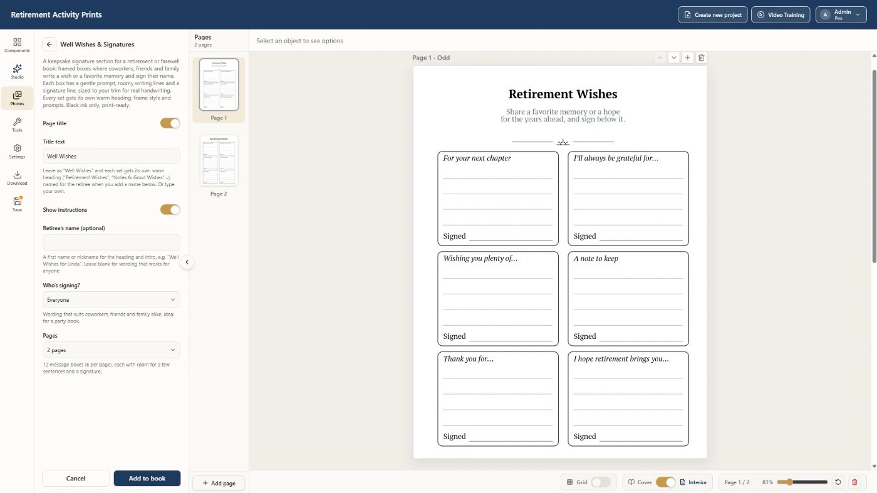Toggle the Page title switch

point(170,123)
